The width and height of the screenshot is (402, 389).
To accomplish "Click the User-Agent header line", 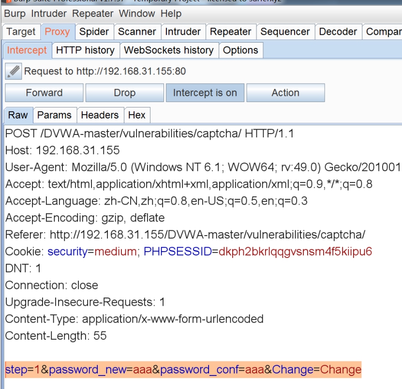I will (203, 167).
